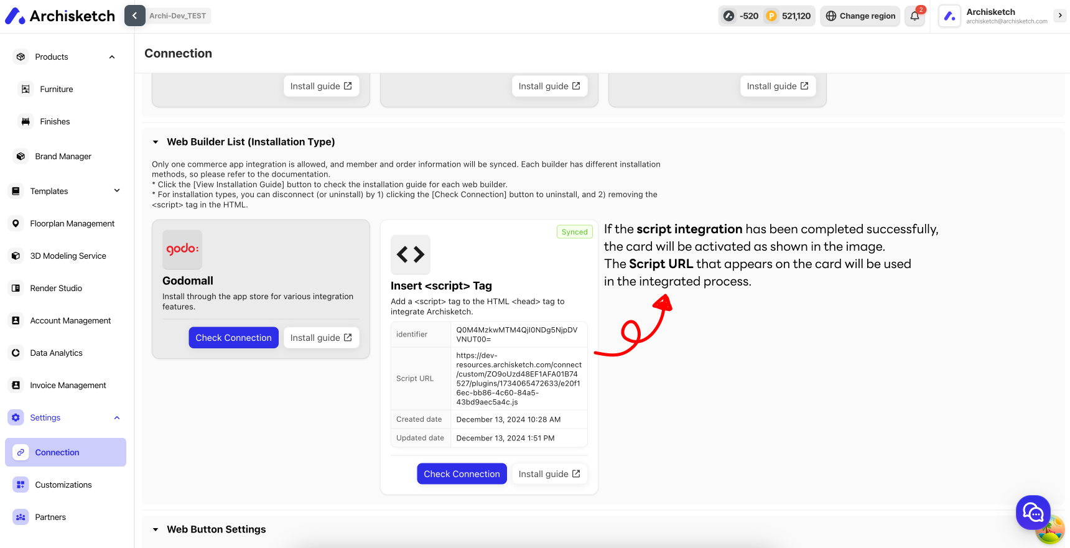This screenshot has height=548, width=1070.
Task: Collapse the Web Builder List section
Action: tap(156, 142)
